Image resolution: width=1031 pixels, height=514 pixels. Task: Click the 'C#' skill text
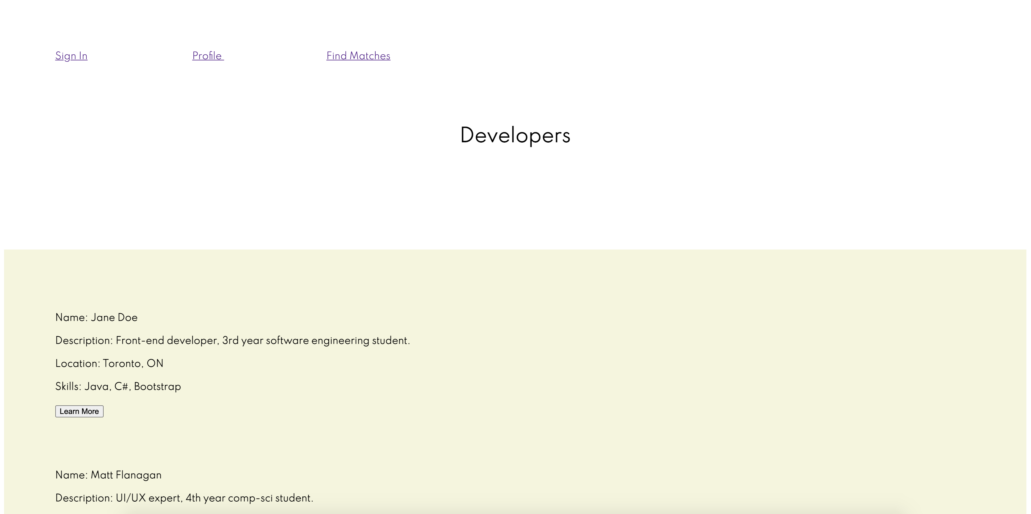(x=121, y=386)
